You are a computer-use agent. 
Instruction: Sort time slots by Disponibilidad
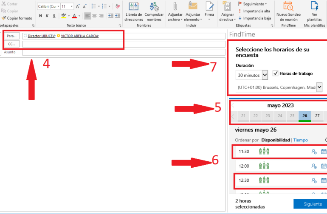(276, 140)
